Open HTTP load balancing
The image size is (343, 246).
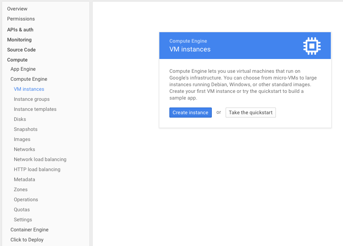37,169
